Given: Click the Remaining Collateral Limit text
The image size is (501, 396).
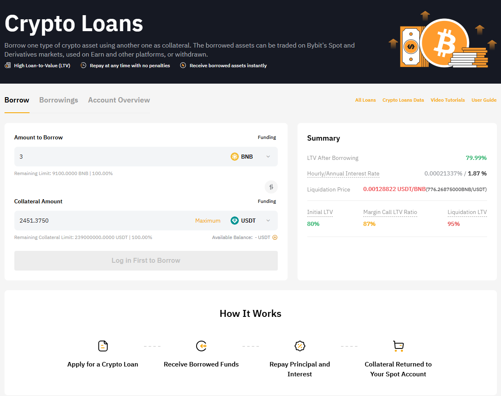Looking at the screenshot, I should pos(83,237).
